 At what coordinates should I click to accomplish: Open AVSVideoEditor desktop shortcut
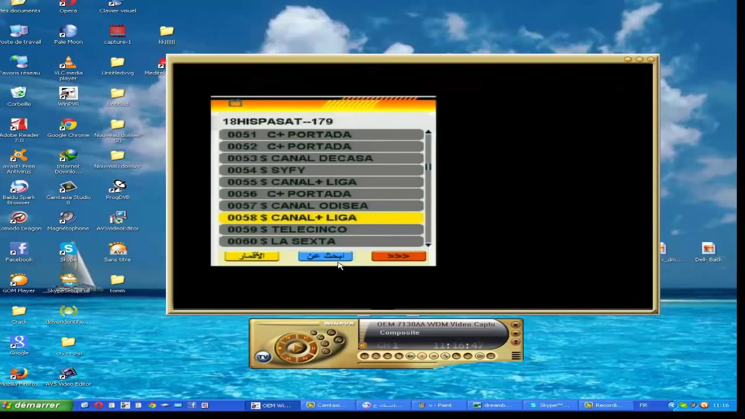(118, 221)
